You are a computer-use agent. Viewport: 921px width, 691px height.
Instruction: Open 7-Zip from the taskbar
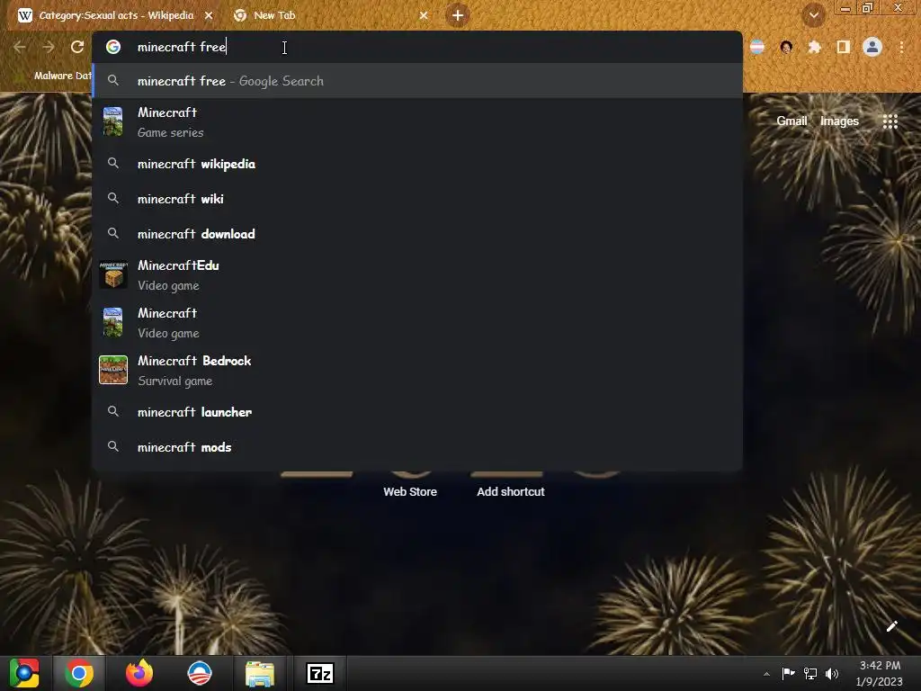(320, 673)
